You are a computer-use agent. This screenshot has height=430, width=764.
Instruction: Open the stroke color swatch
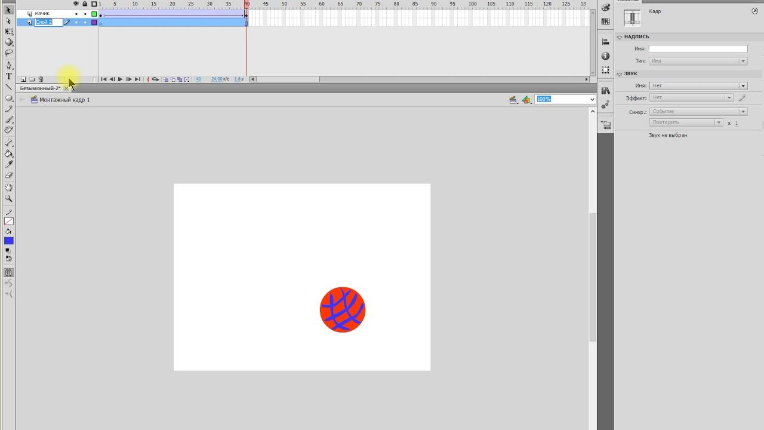[8, 222]
